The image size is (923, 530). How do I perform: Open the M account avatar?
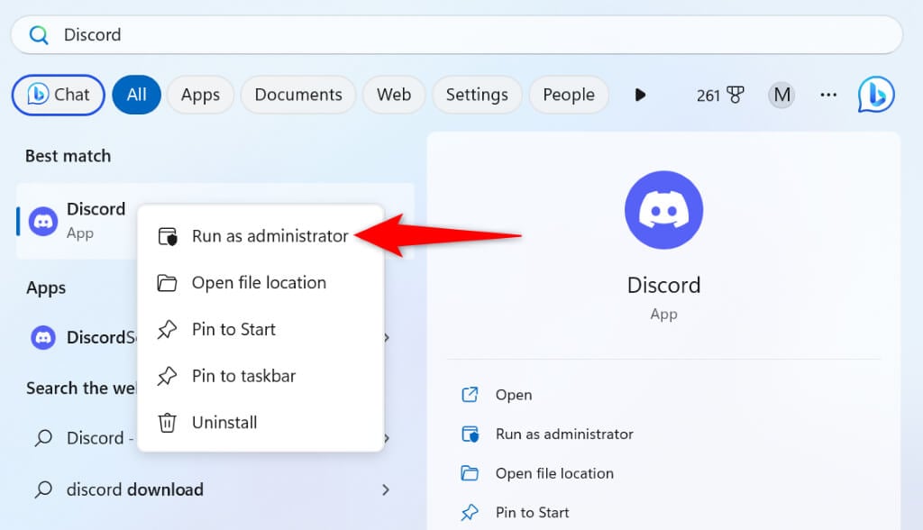pyautogui.click(x=781, y=95)
